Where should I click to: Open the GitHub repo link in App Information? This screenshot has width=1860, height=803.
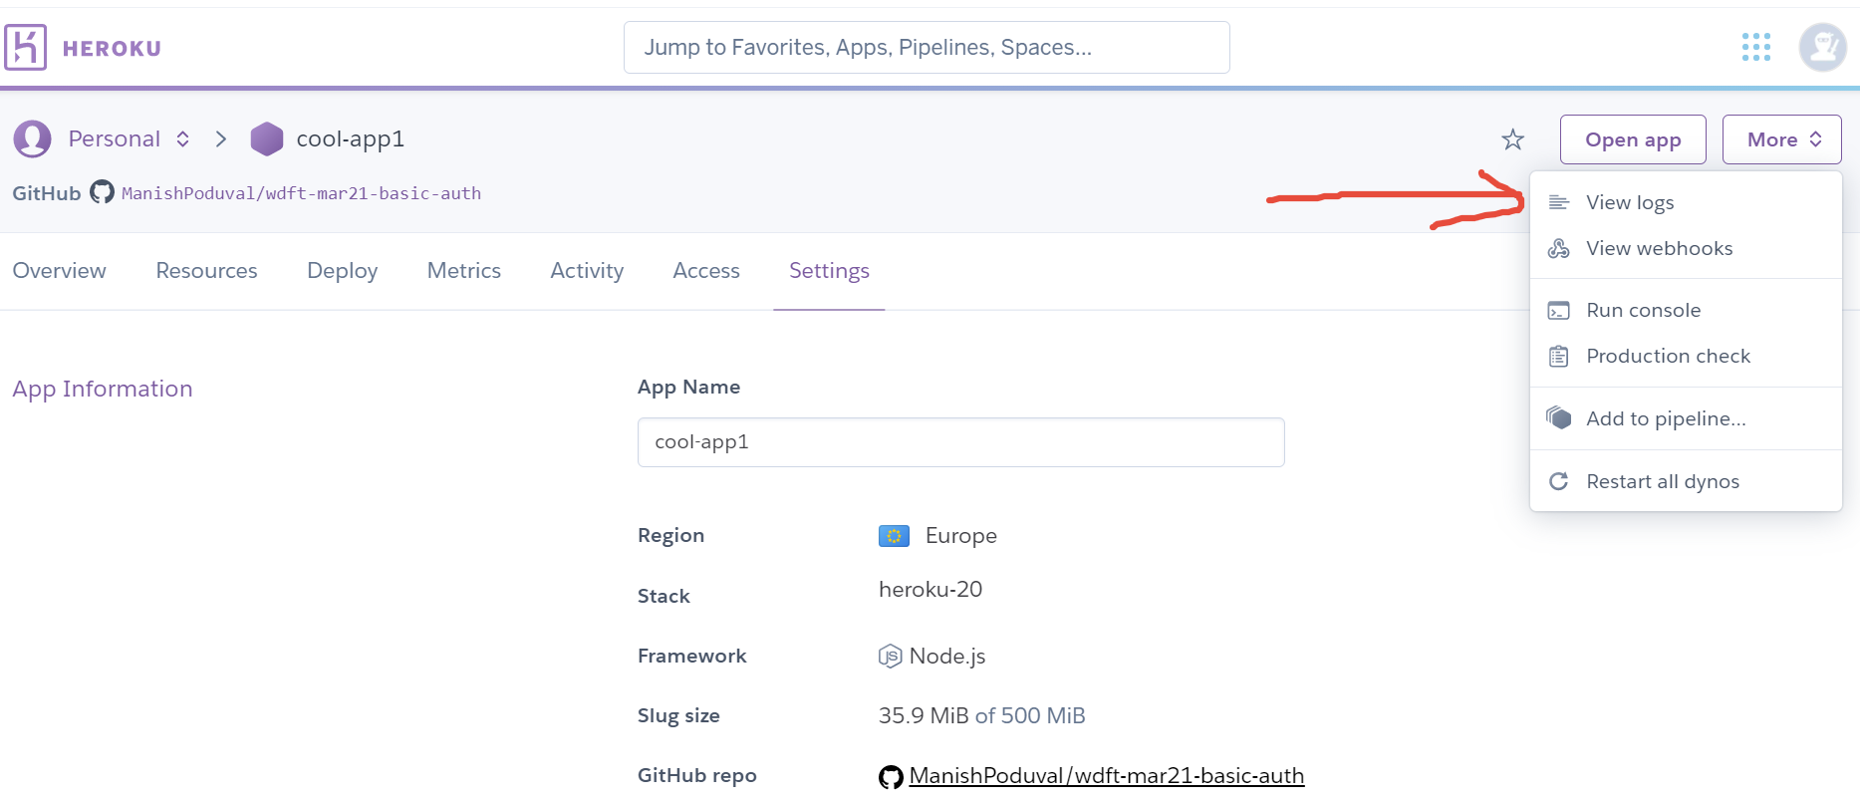click(x=1106, y=776)
